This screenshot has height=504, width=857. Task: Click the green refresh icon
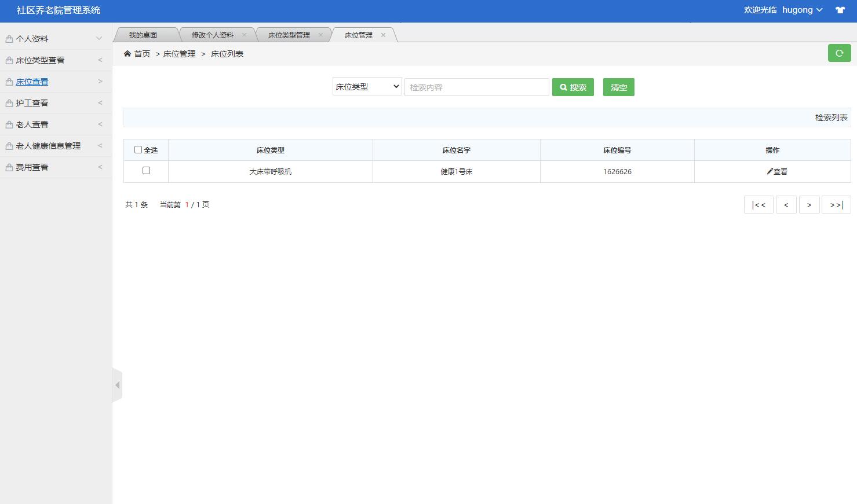[x=839, y=53]
